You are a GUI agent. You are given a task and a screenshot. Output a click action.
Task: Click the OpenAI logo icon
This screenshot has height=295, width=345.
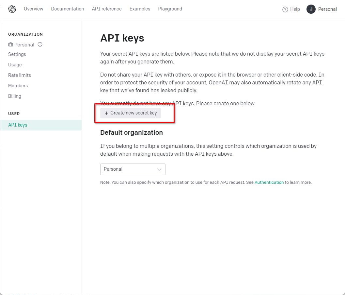pos(12,9)
